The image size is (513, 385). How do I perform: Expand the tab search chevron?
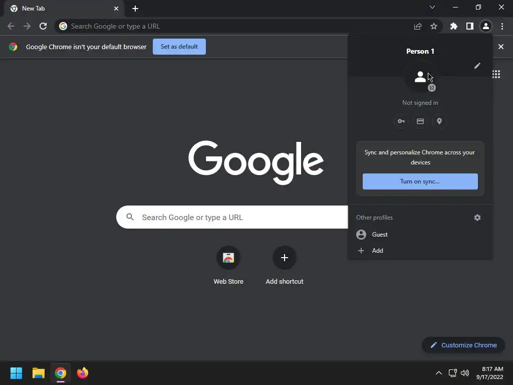point(432,7)
